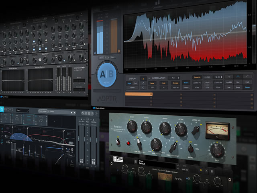Click the HIGH/LOW filter link control in ADPTR
Image resolution: width=257 pixels, height=193 pixels.
207,85
